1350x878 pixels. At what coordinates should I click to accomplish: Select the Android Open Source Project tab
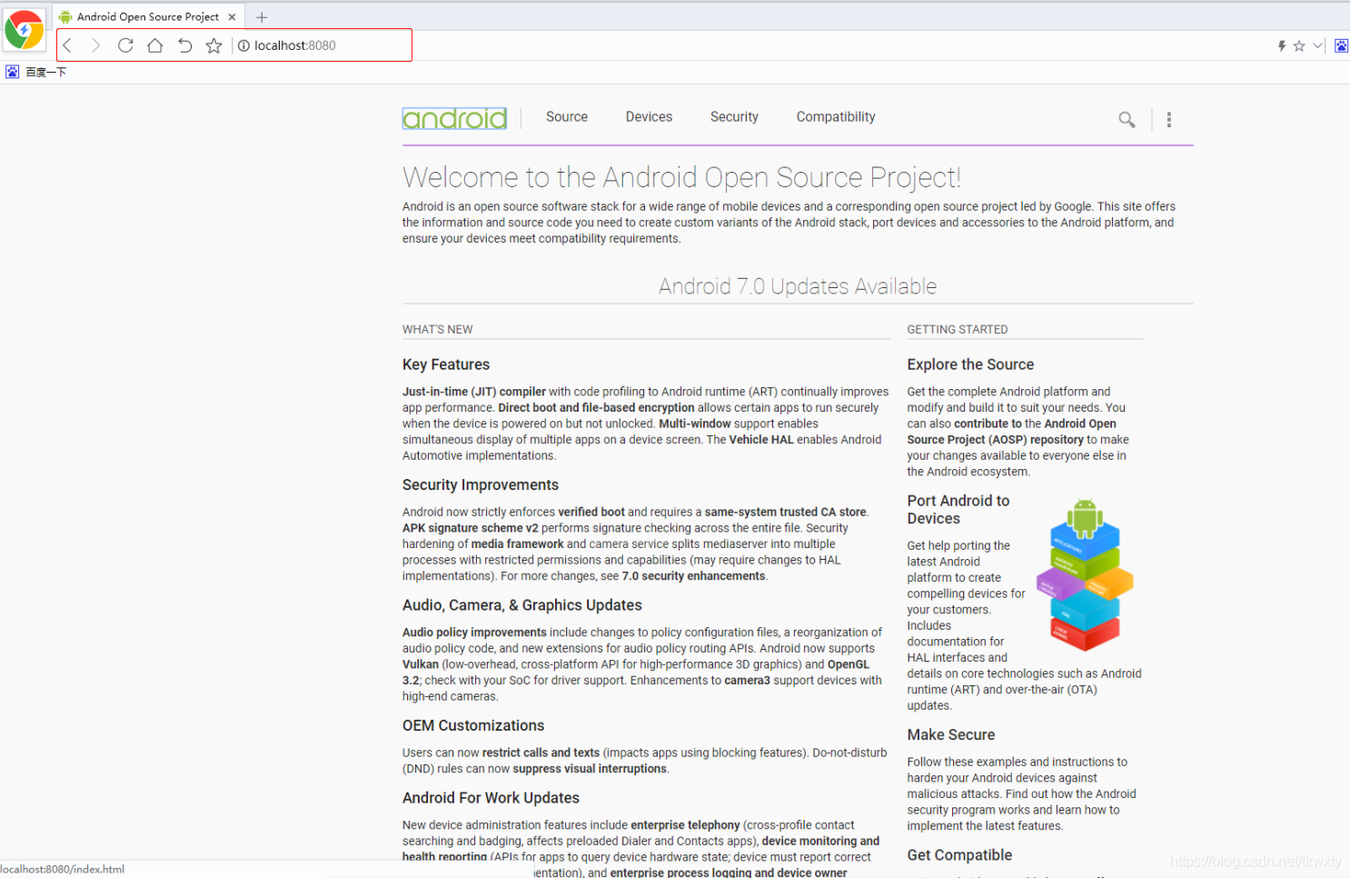[x=147, y=17]
